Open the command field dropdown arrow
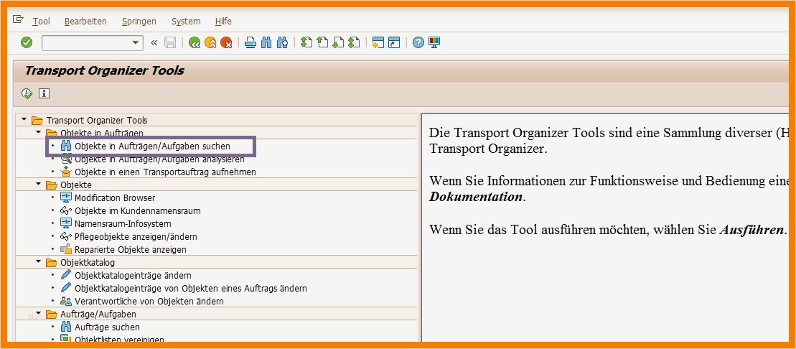 tap(135, 42)
